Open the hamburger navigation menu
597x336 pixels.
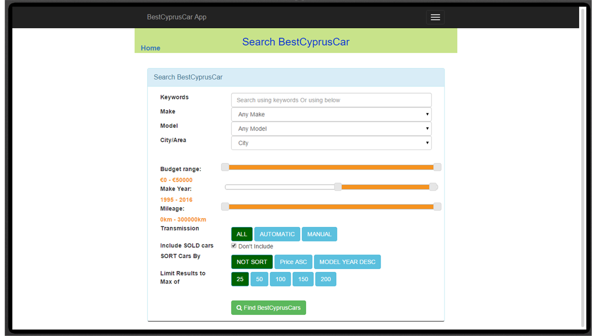[435, 17]
